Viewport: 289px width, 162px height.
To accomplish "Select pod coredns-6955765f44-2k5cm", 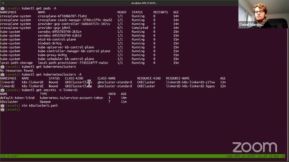I will pos(60,32).
